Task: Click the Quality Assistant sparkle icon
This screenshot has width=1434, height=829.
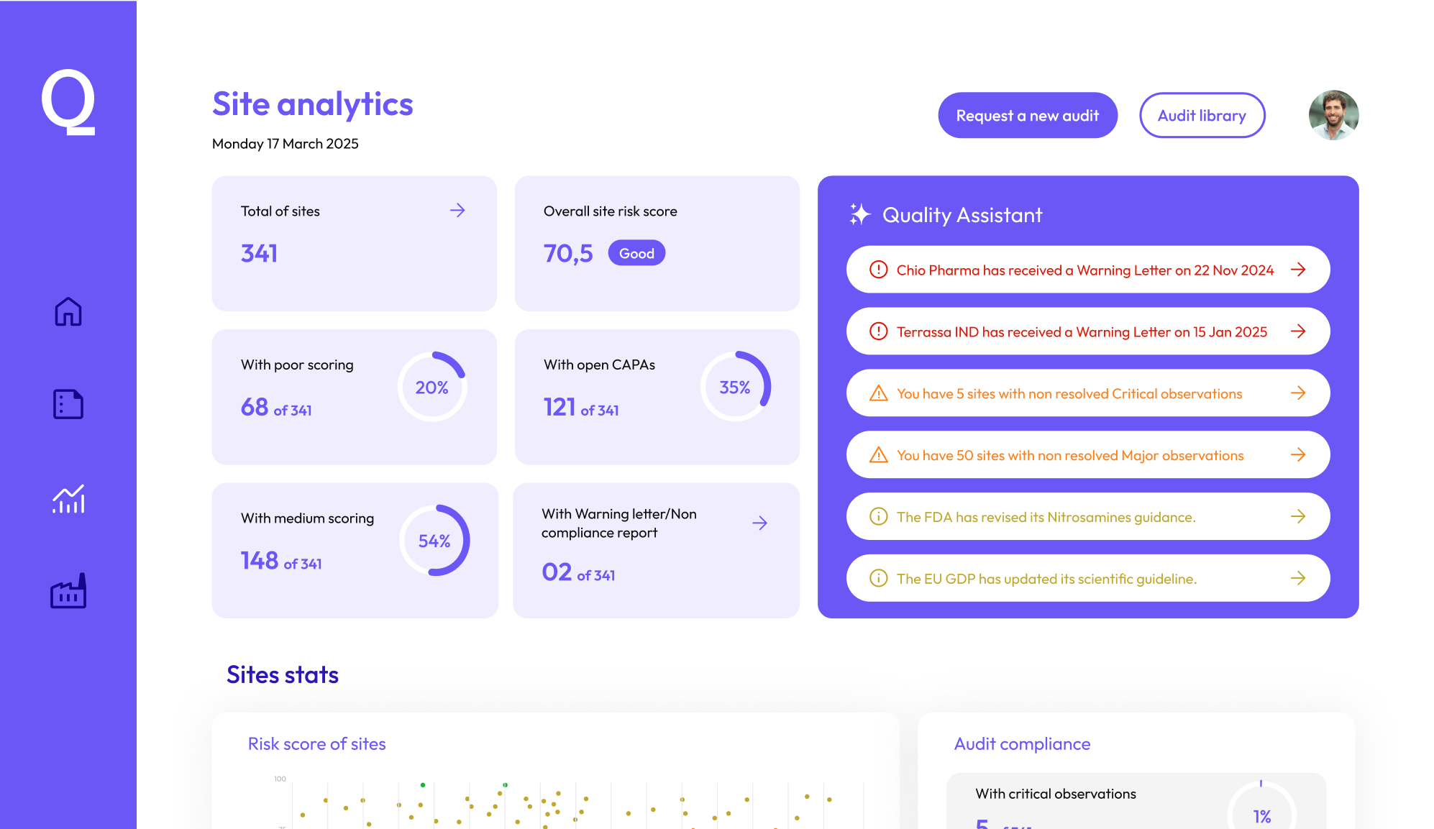Action: click(859, 214)
